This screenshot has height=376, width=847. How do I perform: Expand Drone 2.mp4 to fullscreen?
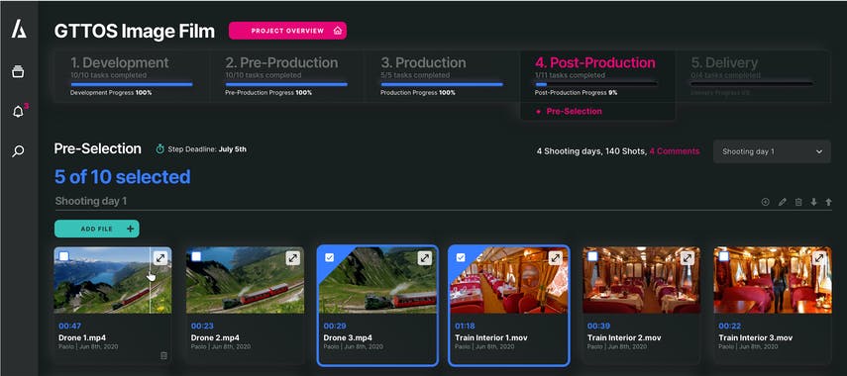click(292, 258)
